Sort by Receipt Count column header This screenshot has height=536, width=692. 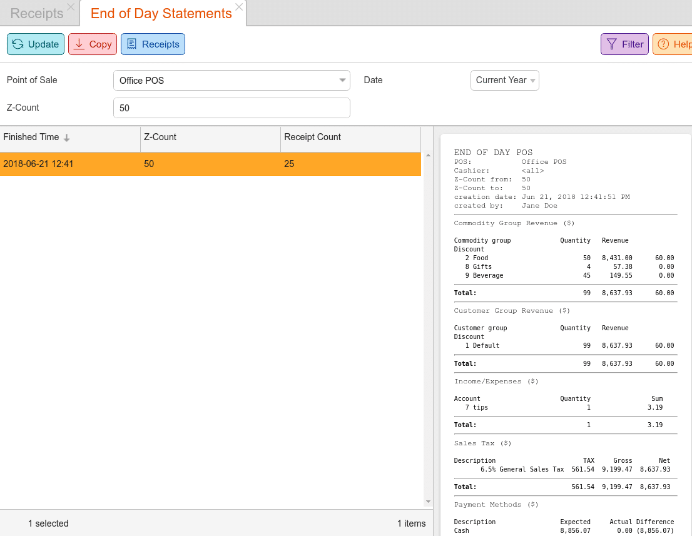tap(350, 137)
